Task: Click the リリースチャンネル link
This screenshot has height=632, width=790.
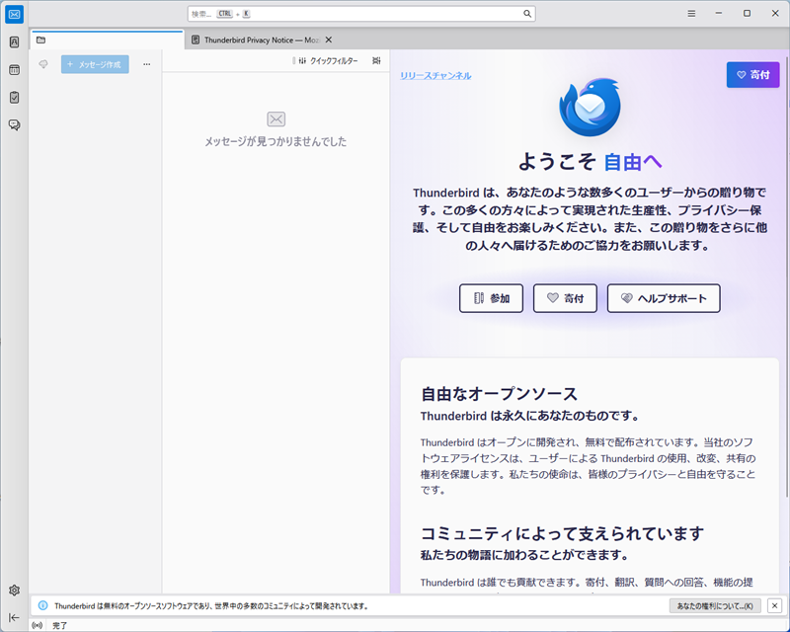Action: [x=435, y=76]
